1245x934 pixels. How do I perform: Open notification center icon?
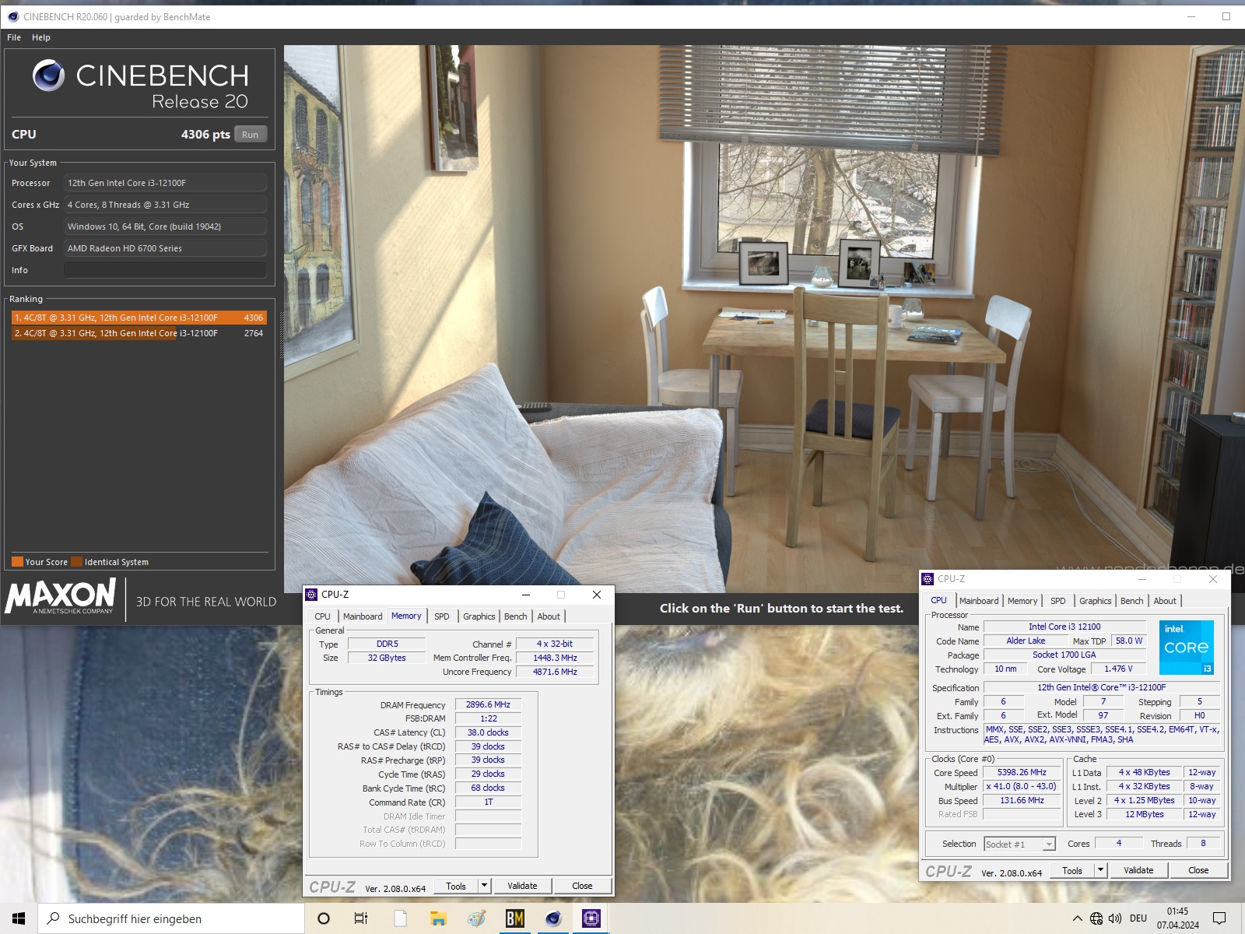(1219, 918)
